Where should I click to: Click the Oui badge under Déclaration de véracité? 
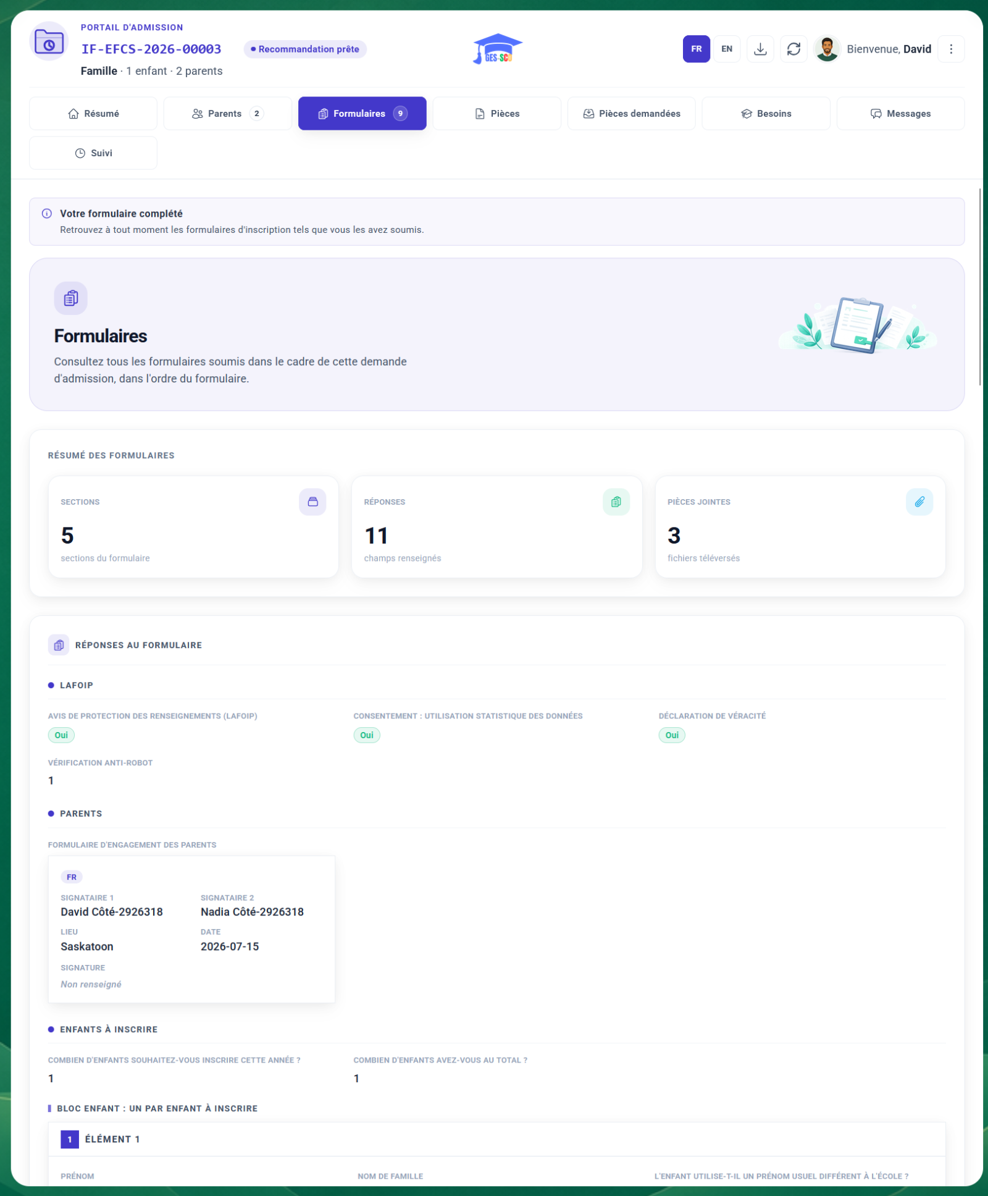click(x=672, y=735)
